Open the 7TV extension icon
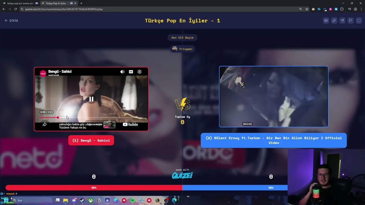365x205 pixels. (319, 9)
